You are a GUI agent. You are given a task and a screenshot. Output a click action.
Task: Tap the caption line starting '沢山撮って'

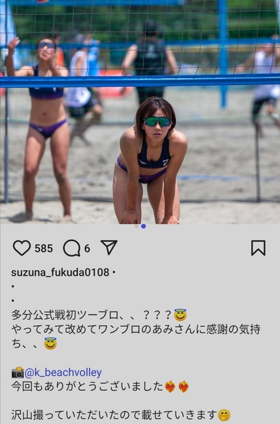coord(121,415)
